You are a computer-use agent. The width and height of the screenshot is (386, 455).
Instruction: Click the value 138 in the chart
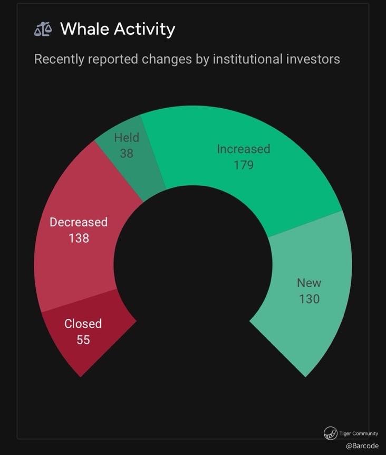[x=79, y=238]
